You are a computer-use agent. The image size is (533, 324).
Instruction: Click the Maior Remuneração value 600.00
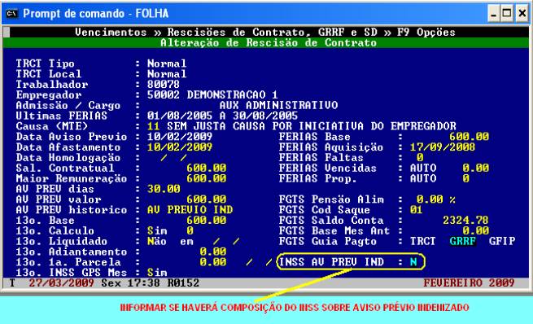207,178
